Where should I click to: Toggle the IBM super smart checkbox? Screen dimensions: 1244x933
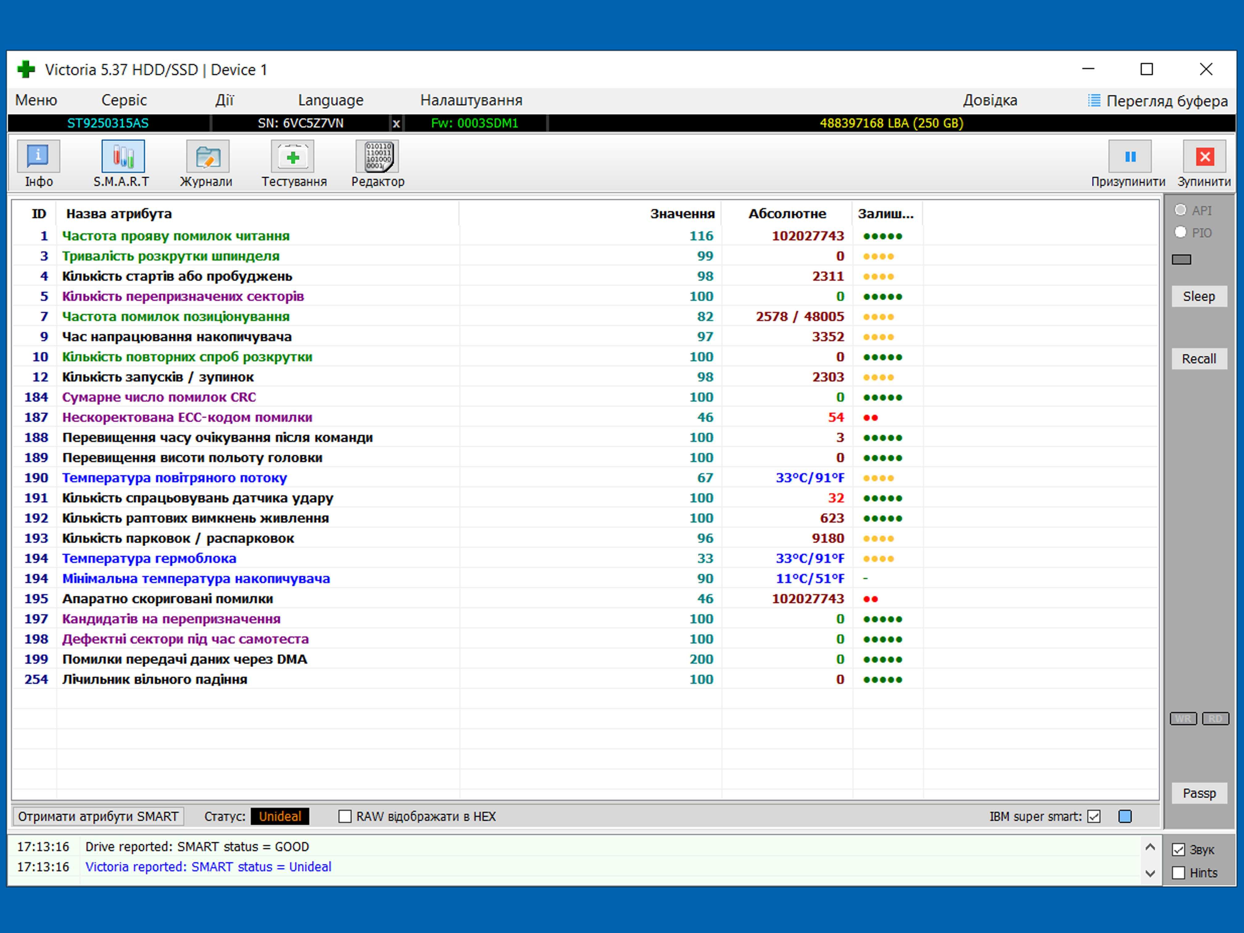pos(1094,816)
